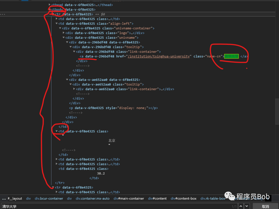The image size is (279, 209).
Task: Click the ellipsis actions icon beside the selected tr row
Action: pyautogui.click(x=3, y=14)
